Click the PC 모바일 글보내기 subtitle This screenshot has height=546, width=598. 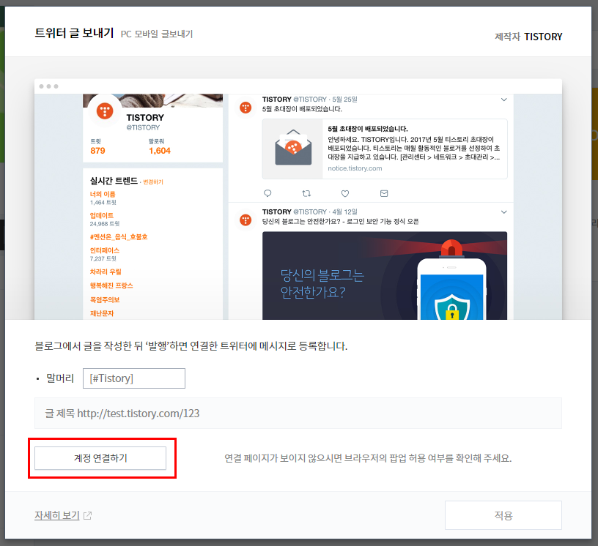coord(157,34)
